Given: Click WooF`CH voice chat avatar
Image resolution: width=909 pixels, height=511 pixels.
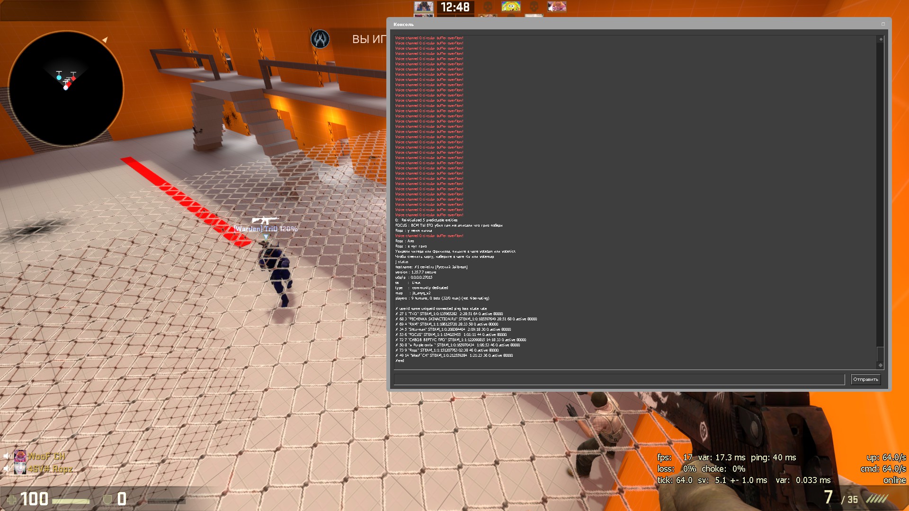Looking at the screenshot, I should [20, 456].
